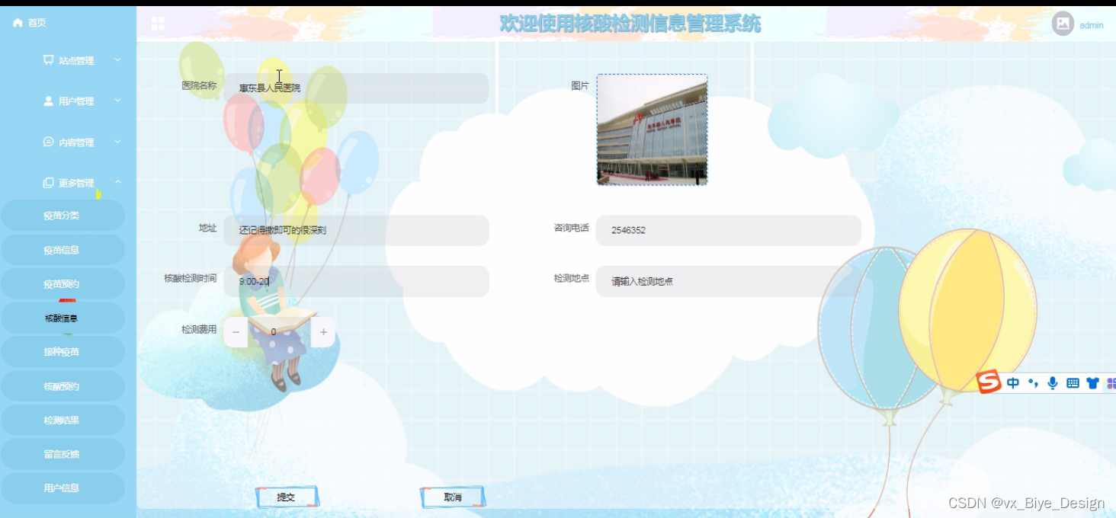Toggle punctuation mode in Sogou toolbar
The width and height of the screenshot is (1116, 518).
[x=1033, y=383]
